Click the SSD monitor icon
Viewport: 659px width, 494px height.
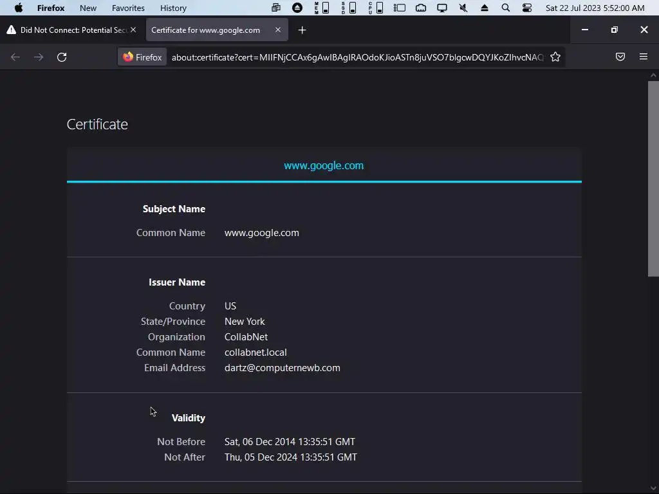coord(349,8)
